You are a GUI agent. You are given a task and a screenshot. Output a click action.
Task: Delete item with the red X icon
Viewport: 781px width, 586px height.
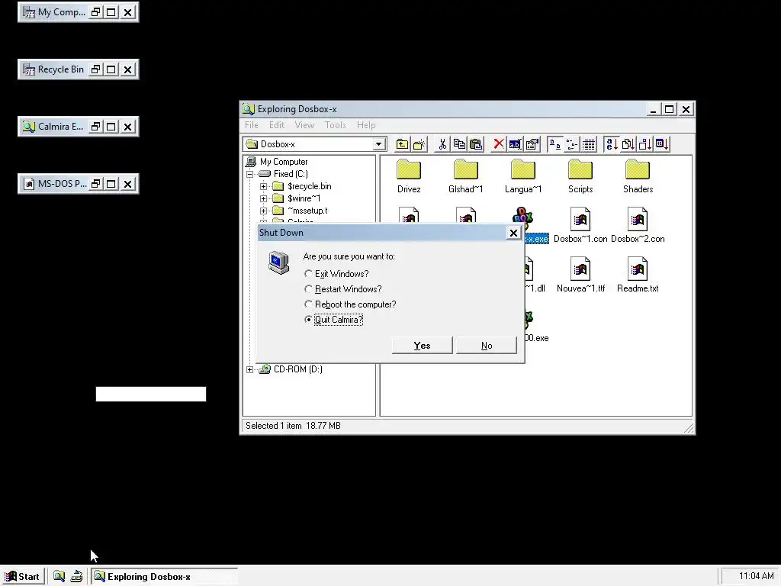[x=499, y=144]
